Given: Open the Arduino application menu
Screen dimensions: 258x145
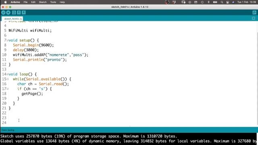Looking at the screenshot, I should click(x=15, y=2).
